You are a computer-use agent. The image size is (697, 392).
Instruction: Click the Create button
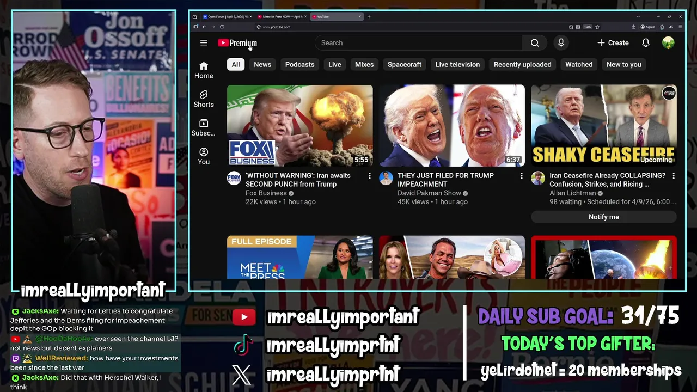pyautogui.click(x=613, y=43)
